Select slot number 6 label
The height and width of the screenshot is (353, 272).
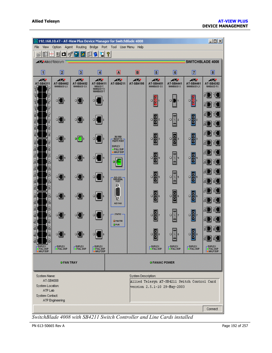pyautogui.click(x=175, y=72)
